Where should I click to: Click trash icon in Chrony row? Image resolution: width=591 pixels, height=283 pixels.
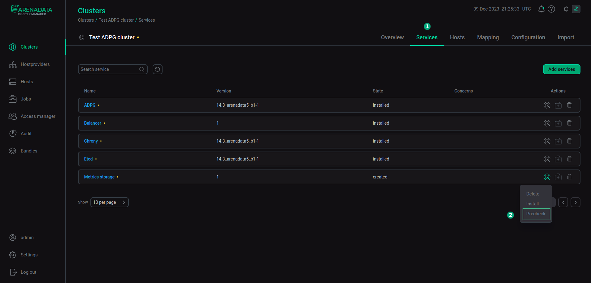click(x=569, y=141)
